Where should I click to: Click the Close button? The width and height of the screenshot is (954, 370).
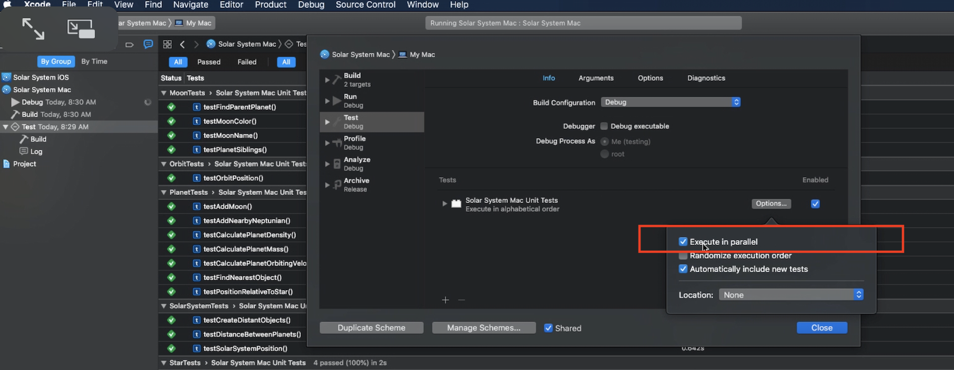(821, 328)
